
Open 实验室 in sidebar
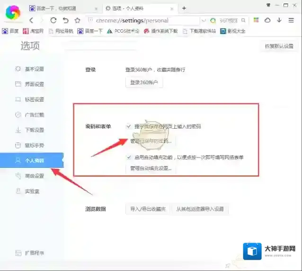point(27,191)
